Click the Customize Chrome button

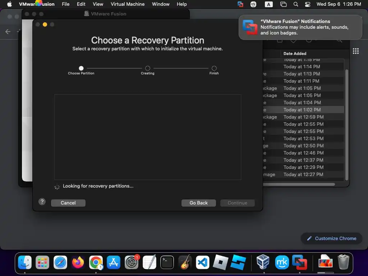tap(331, 239)
